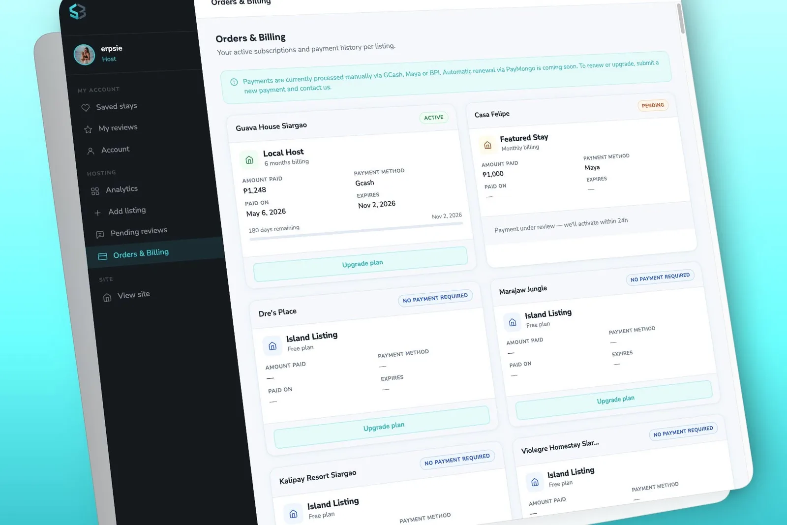Screen dimensions: 787x525
Task: Click the Monthly billing label
Action: click(x=520, y=148)
